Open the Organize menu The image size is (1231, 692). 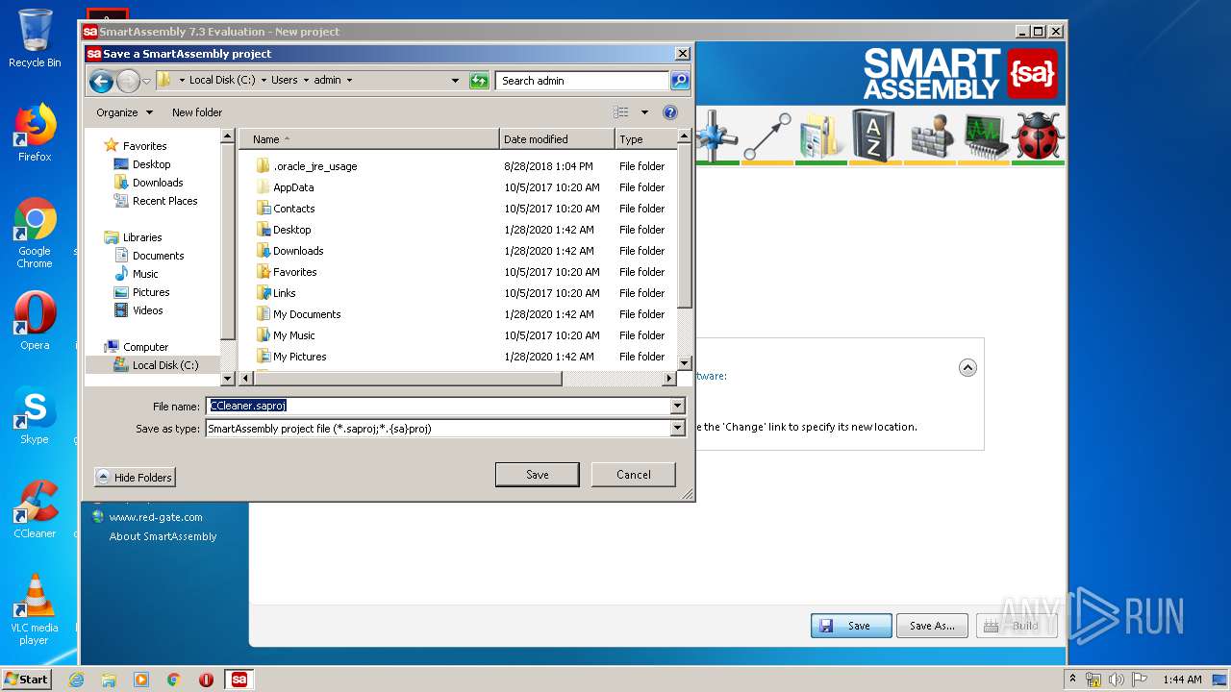point(124,112)
